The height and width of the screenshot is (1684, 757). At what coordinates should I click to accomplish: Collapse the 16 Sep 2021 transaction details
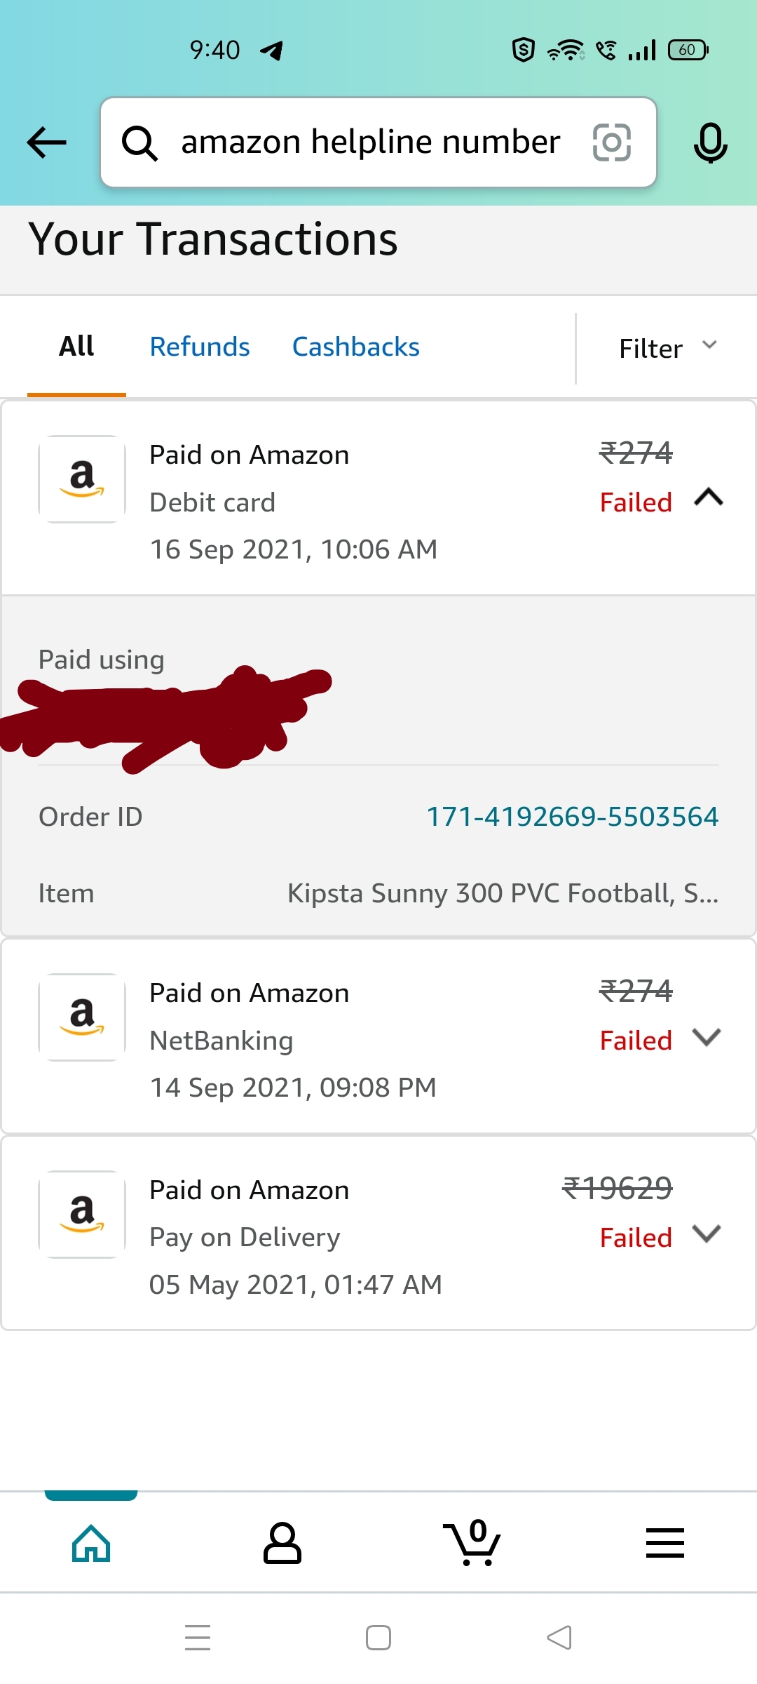point(708,497)
